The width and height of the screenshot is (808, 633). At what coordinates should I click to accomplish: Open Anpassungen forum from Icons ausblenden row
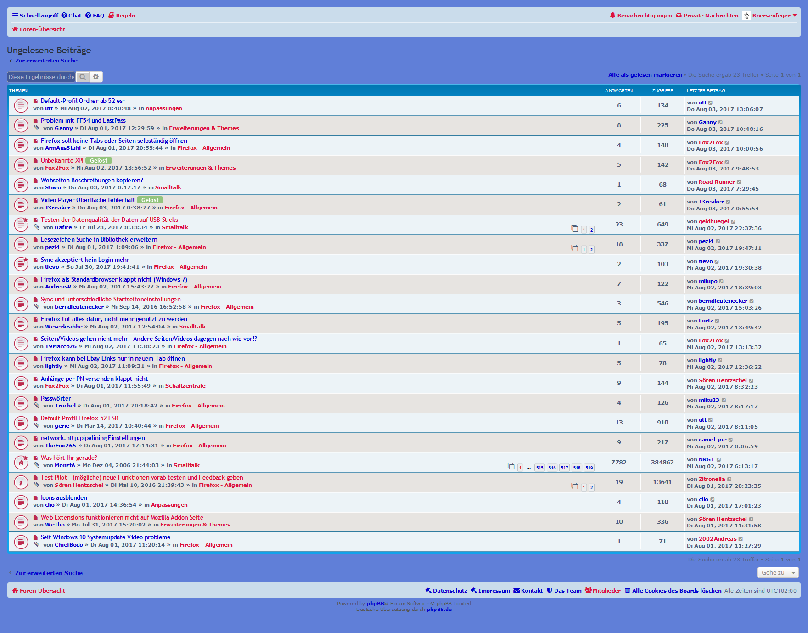click(x=169, y=505)
